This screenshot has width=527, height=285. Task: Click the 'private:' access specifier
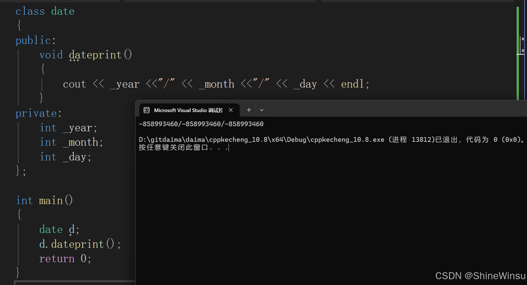38,113
